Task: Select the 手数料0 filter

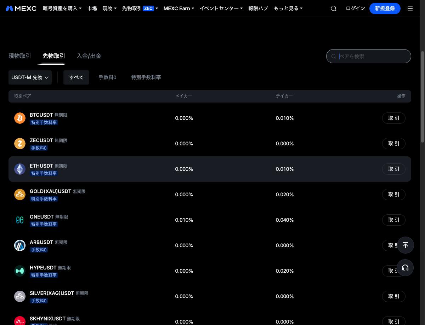Action: pyautogui.click(x=107, y=77)
